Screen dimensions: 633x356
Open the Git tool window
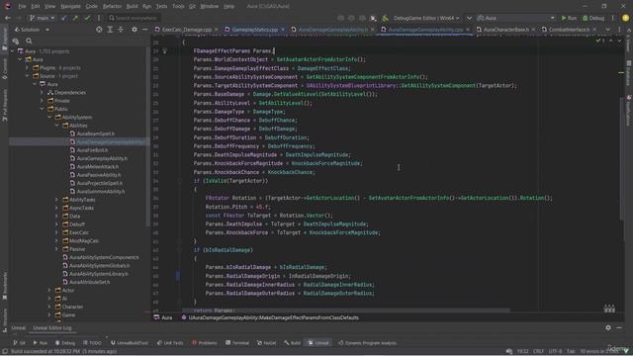(x=19, y=343)
